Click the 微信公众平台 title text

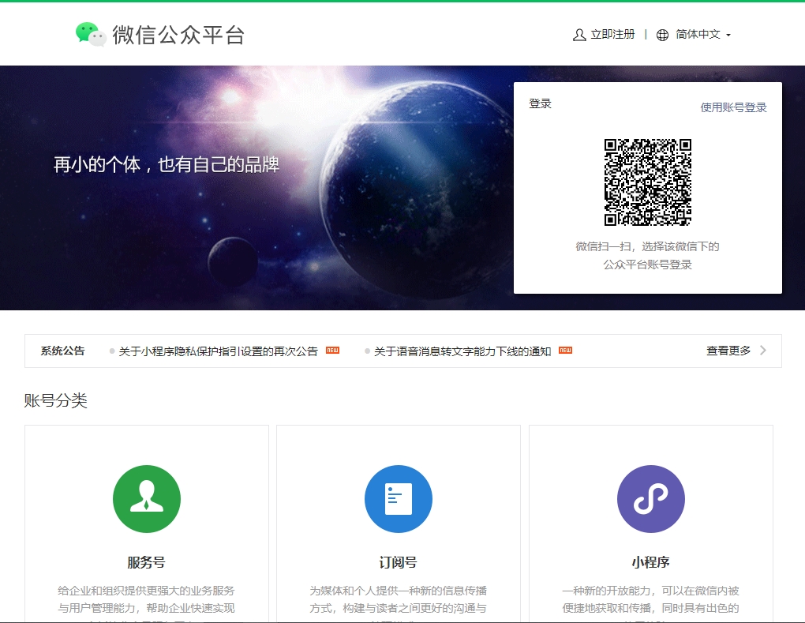[178, 35]
